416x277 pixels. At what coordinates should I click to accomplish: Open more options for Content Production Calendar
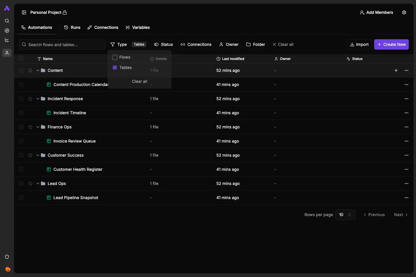(x=406, y=85)
